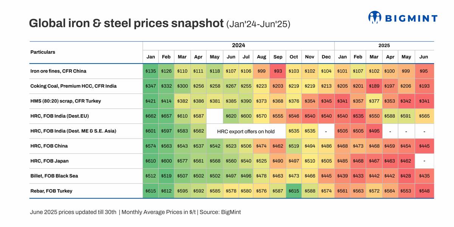Select the 2025 year header
Image resolution: width=454 pixels, height=227 pixels.
coord(384,45)
